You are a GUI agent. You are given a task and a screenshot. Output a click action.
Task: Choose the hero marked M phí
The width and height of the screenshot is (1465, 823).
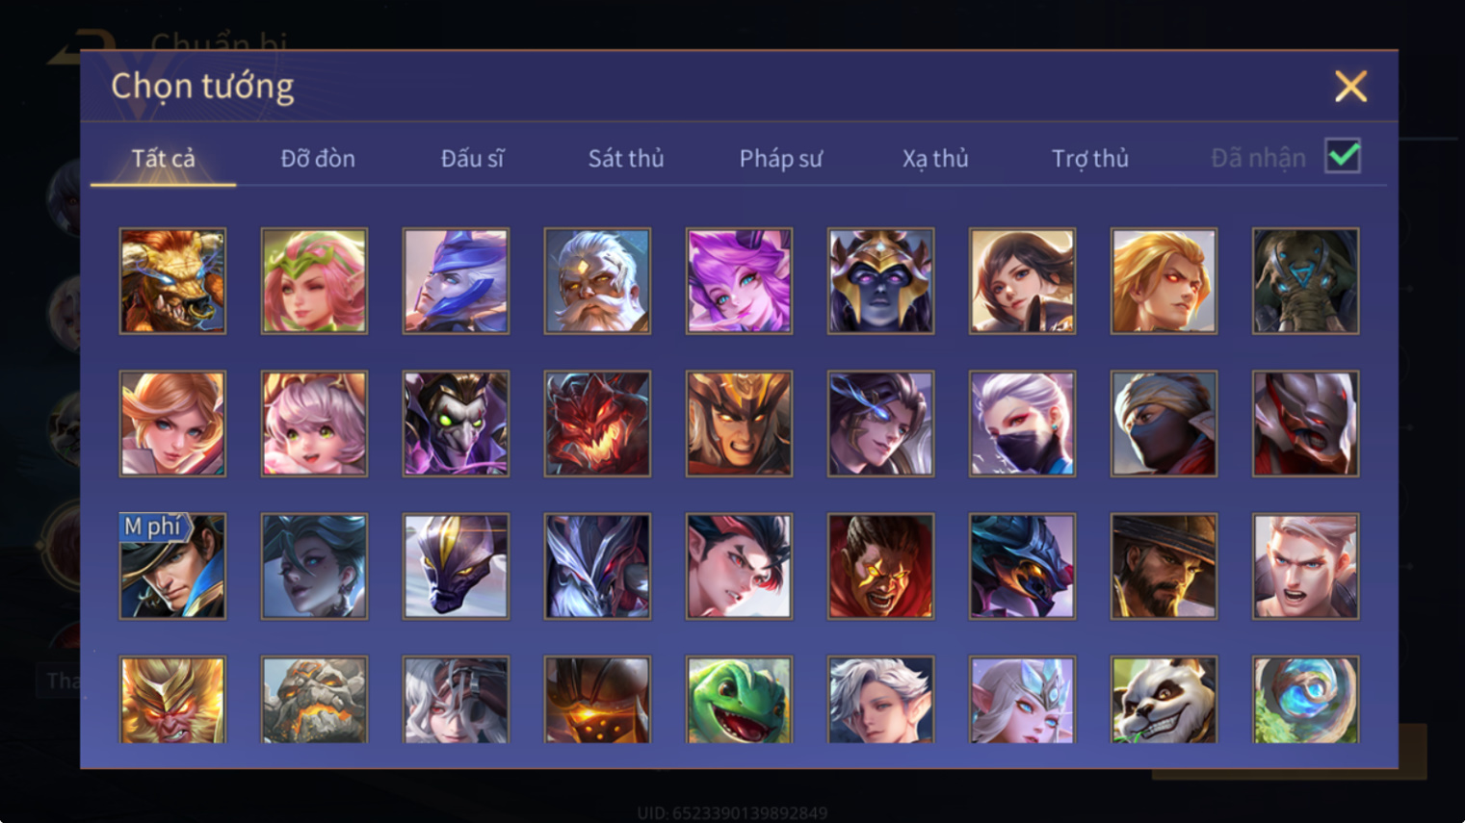(x=172, y=566)
